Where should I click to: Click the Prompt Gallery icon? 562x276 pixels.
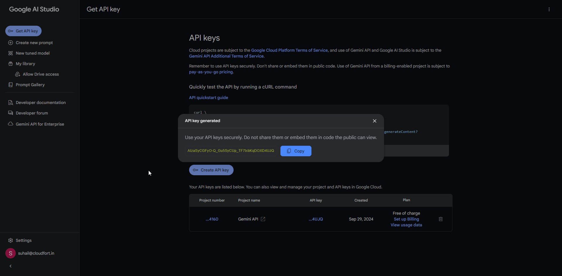coord(11,85)
